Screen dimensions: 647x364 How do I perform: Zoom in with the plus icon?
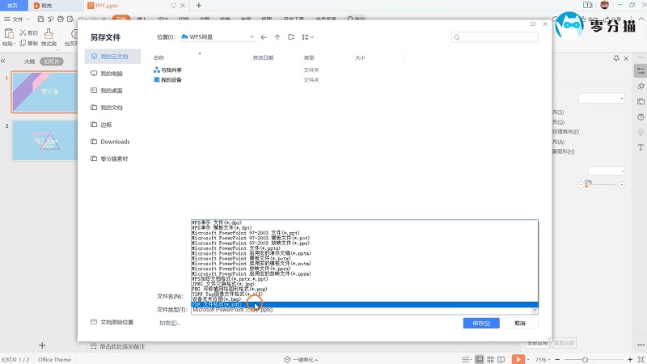630,359
